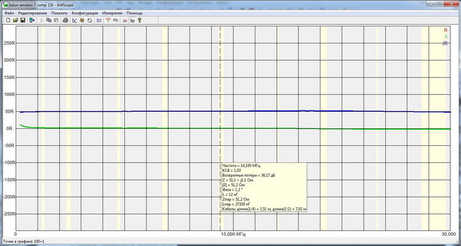The height and width of the screenshot is (246, 461).
Task: Open a file with the folder icon
Action: pos(15,20)
